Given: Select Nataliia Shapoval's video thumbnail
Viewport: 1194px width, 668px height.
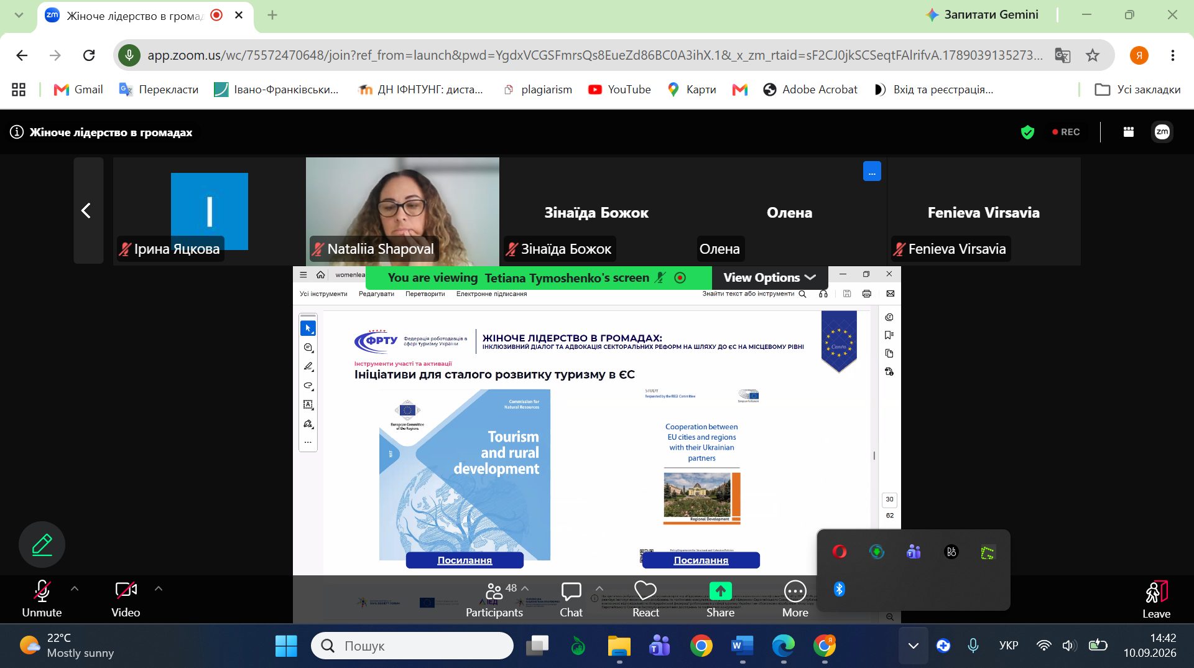Looking at the screenshot, I should 402,211.
